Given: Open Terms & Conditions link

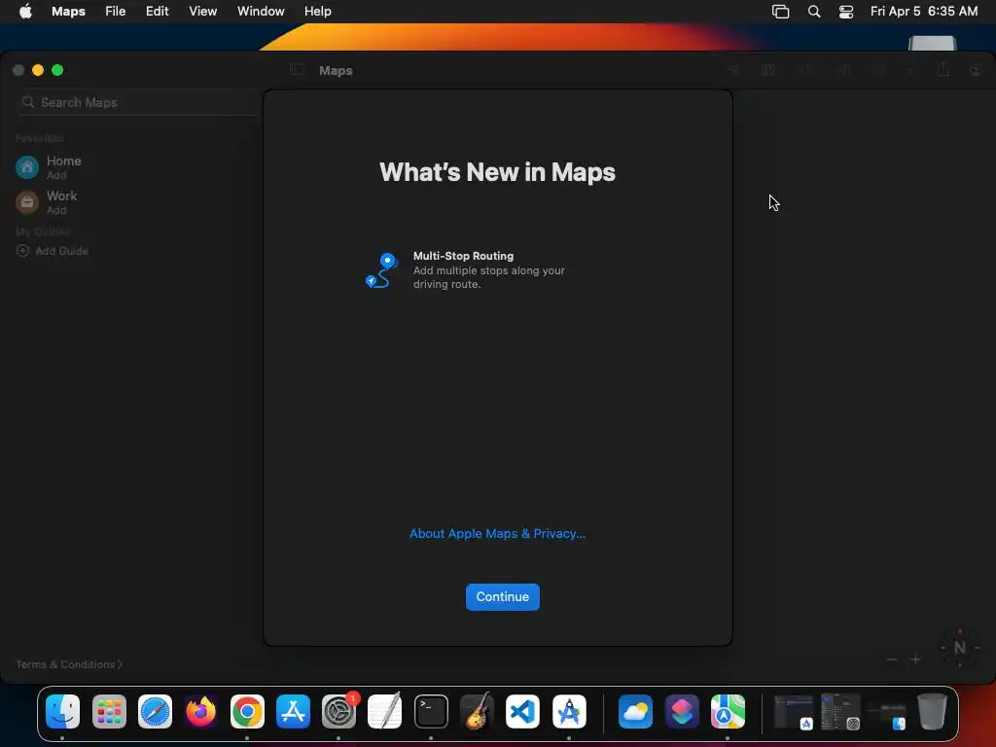Looking at the screenshot, I should 69,664.
